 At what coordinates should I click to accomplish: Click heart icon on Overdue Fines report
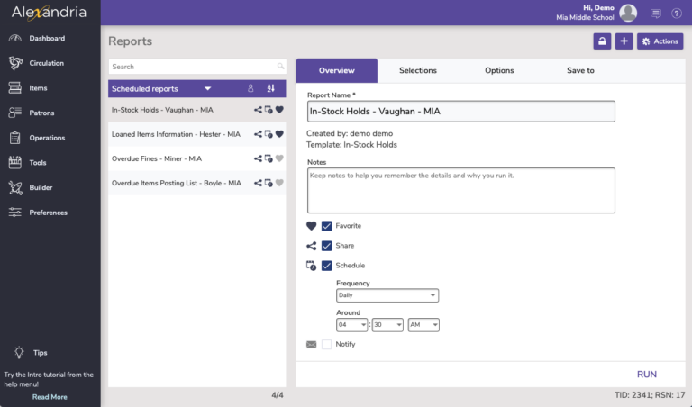pyautogui.click(x=279, y=158)
